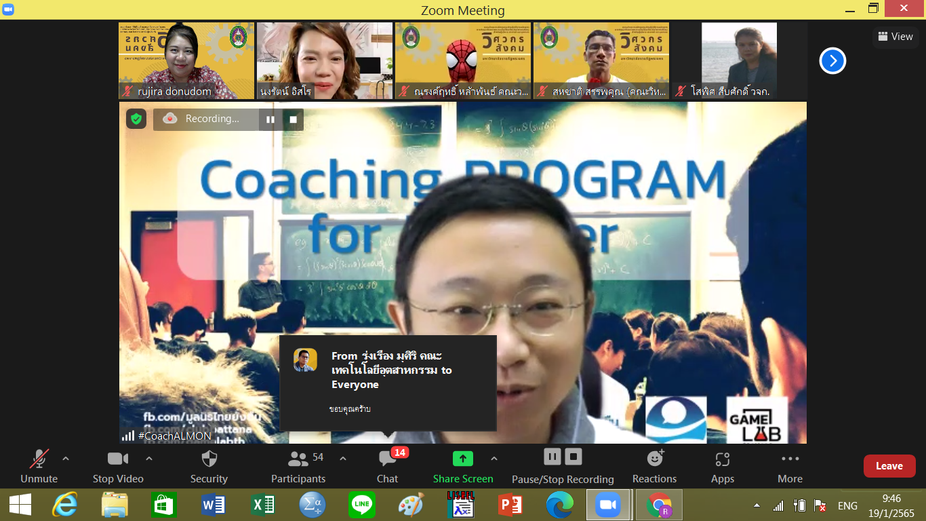This screenshot has width=926, height=521.
Task: Open Excel from taskbar
Action: click(x=263, y=505)
